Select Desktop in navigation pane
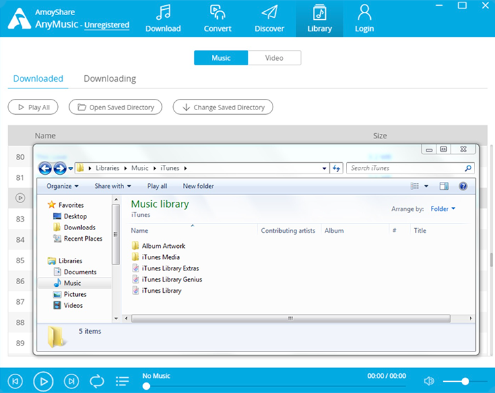 [x=70, y=216]
